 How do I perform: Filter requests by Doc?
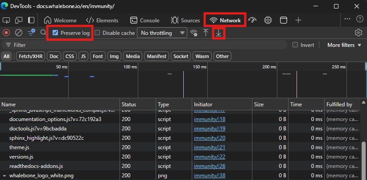point(54,56)
